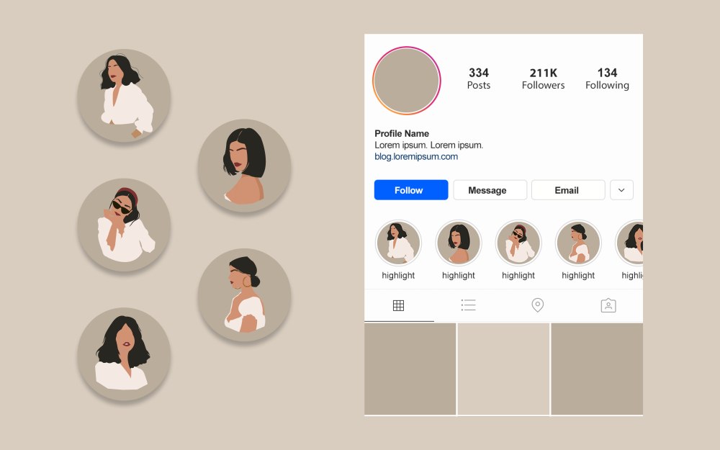Open the blog.loremipsum.com link
720x450 pixels.
coord(416,156)
